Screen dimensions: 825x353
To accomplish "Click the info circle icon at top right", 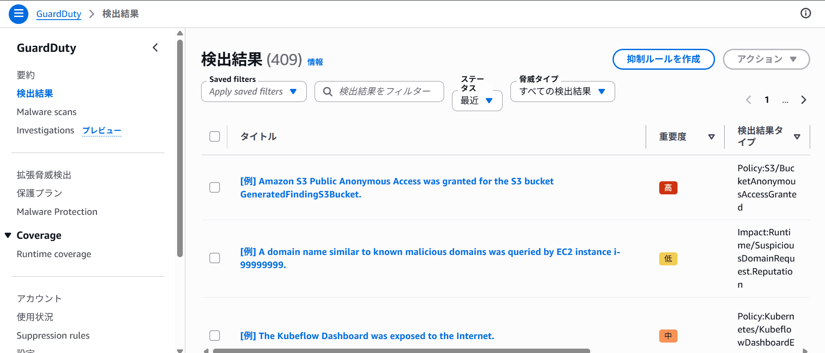I will click(805, 14).
